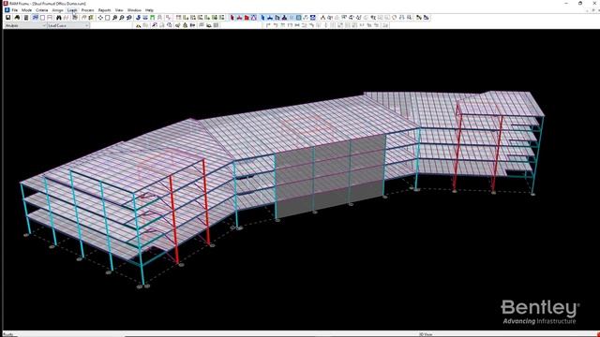Image resolution: width=600 pixels, height=337 pixels.
Task: Click the blue S-shaped toolbar icon
Action: pos(138,18)
